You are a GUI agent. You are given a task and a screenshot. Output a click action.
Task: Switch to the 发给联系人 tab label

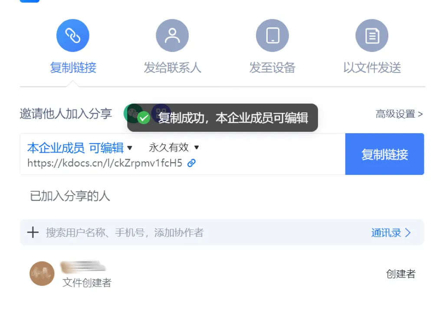coord(173,68)
